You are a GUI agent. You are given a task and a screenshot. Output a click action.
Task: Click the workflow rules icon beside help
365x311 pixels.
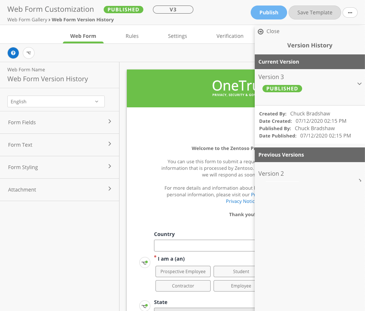tap(29, 53)
